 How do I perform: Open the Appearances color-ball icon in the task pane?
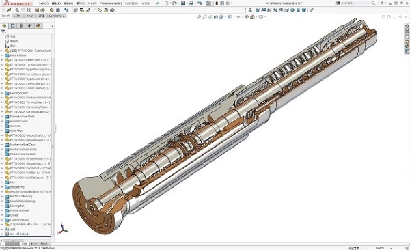[x=407, y=46]
